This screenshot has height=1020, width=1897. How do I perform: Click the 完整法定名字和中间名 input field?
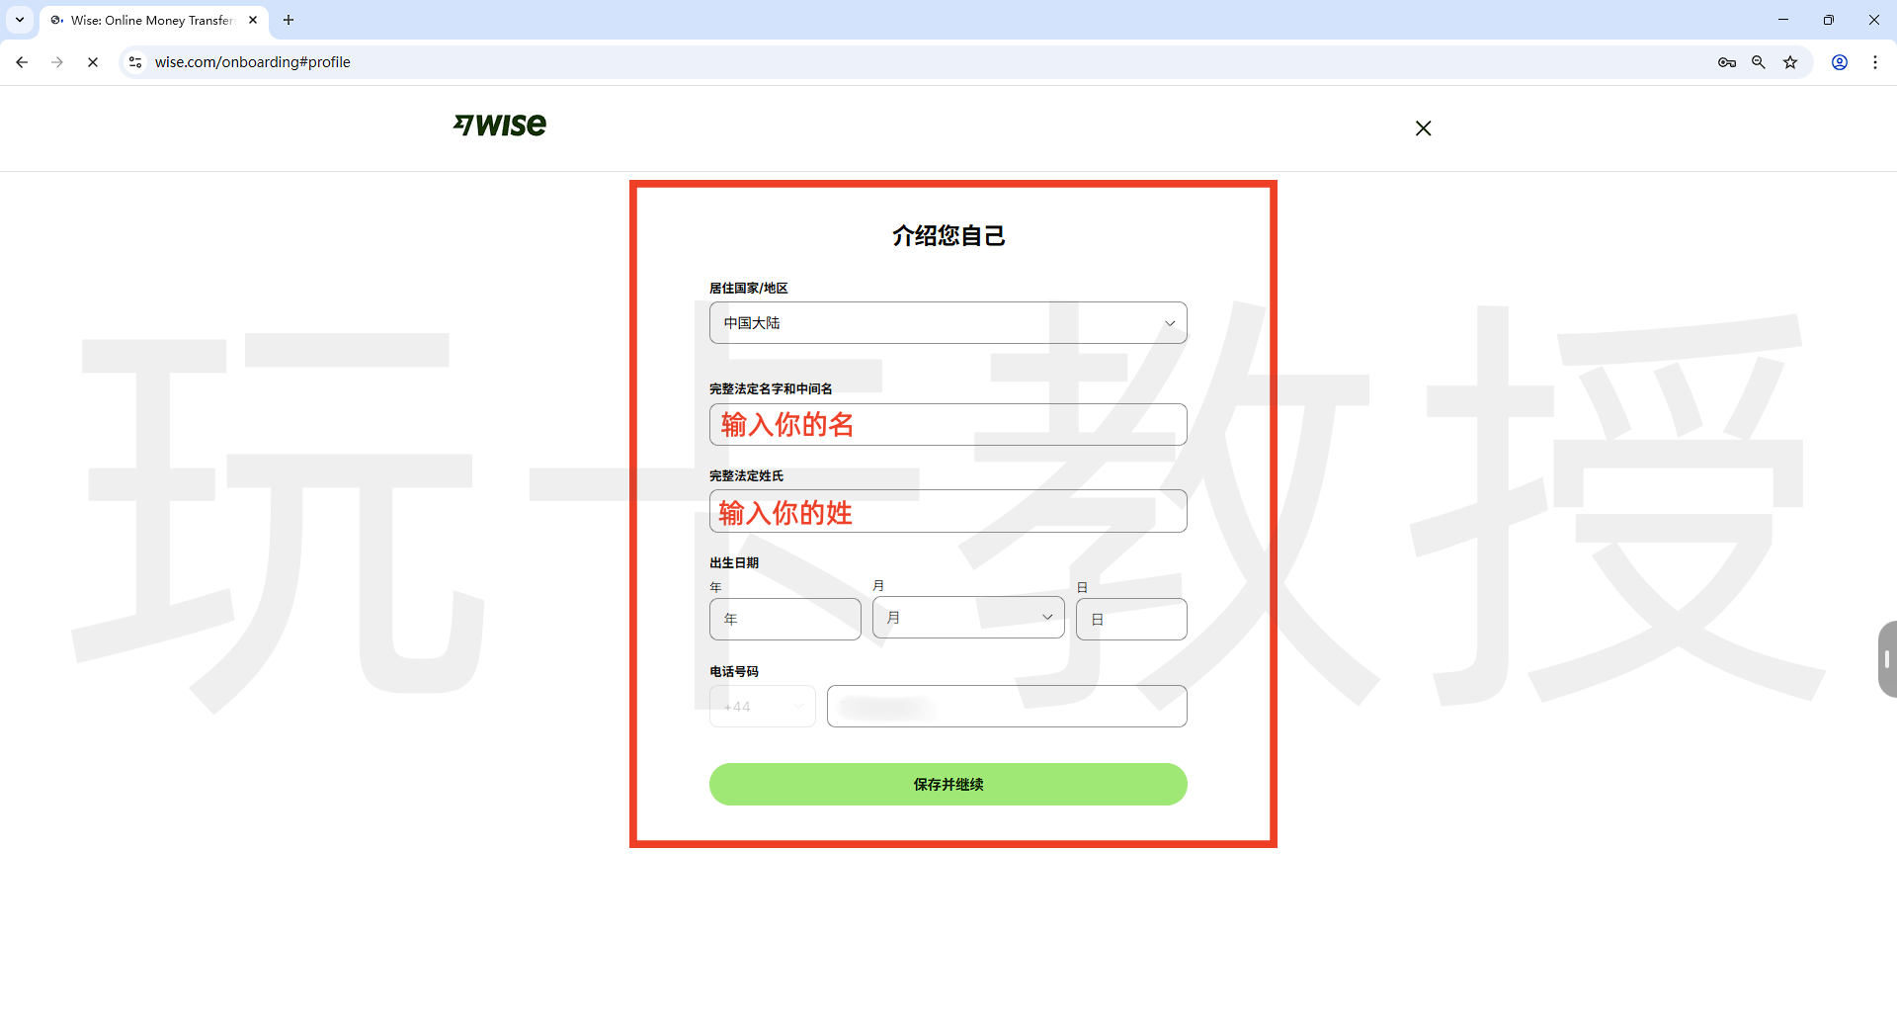click(x=948, y=425)
